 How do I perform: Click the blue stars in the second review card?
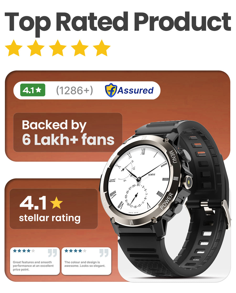tap(75, 251)
